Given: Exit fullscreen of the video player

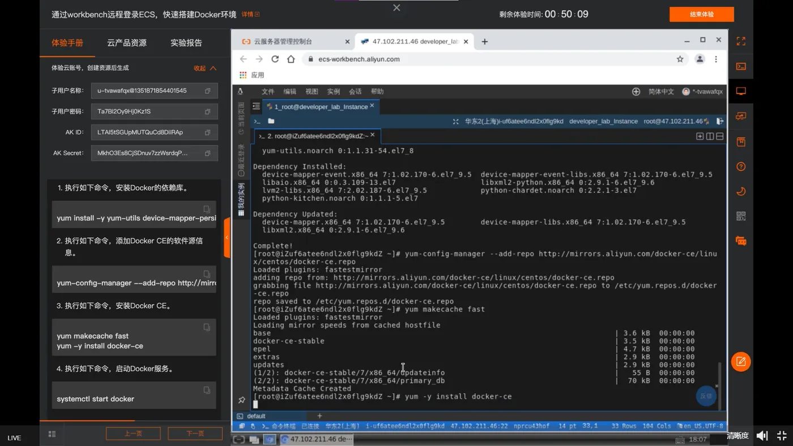Looking at the screenshot, I should (x=782, y=435).
